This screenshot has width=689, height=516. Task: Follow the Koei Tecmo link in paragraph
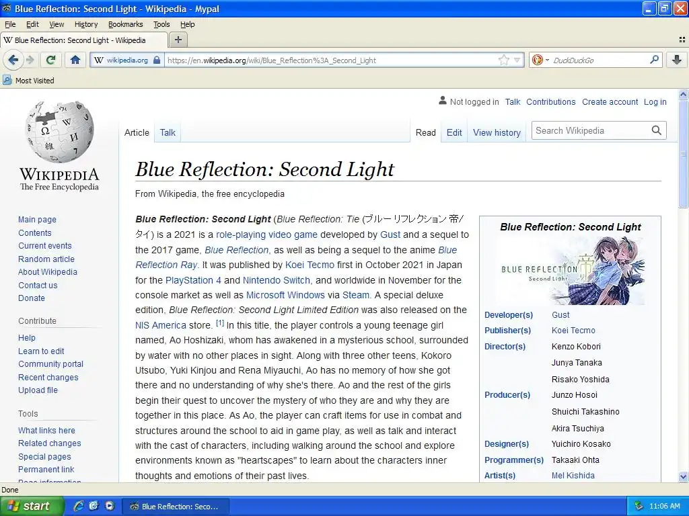[x=310, y=265]
